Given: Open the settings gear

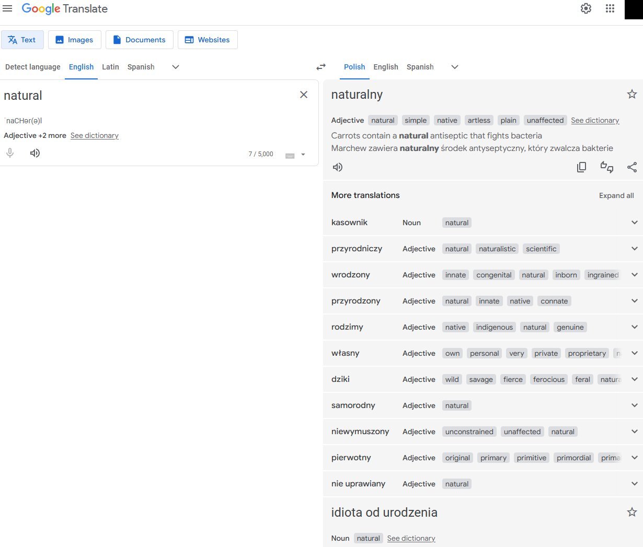Looking at the screenshot, I should point(586,8).
